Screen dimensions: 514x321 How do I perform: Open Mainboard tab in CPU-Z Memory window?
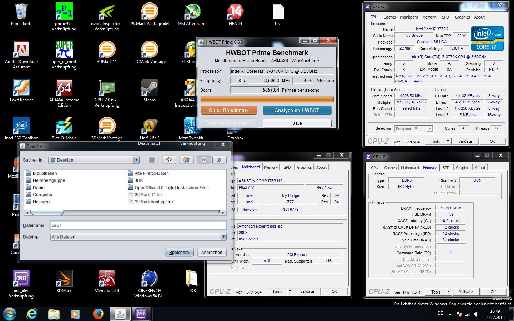point(410,168)
